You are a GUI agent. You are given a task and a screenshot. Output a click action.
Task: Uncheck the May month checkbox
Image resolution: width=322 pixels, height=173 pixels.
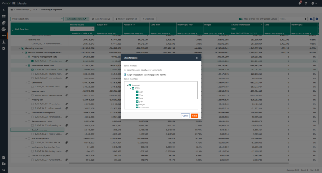click(137, 95)
